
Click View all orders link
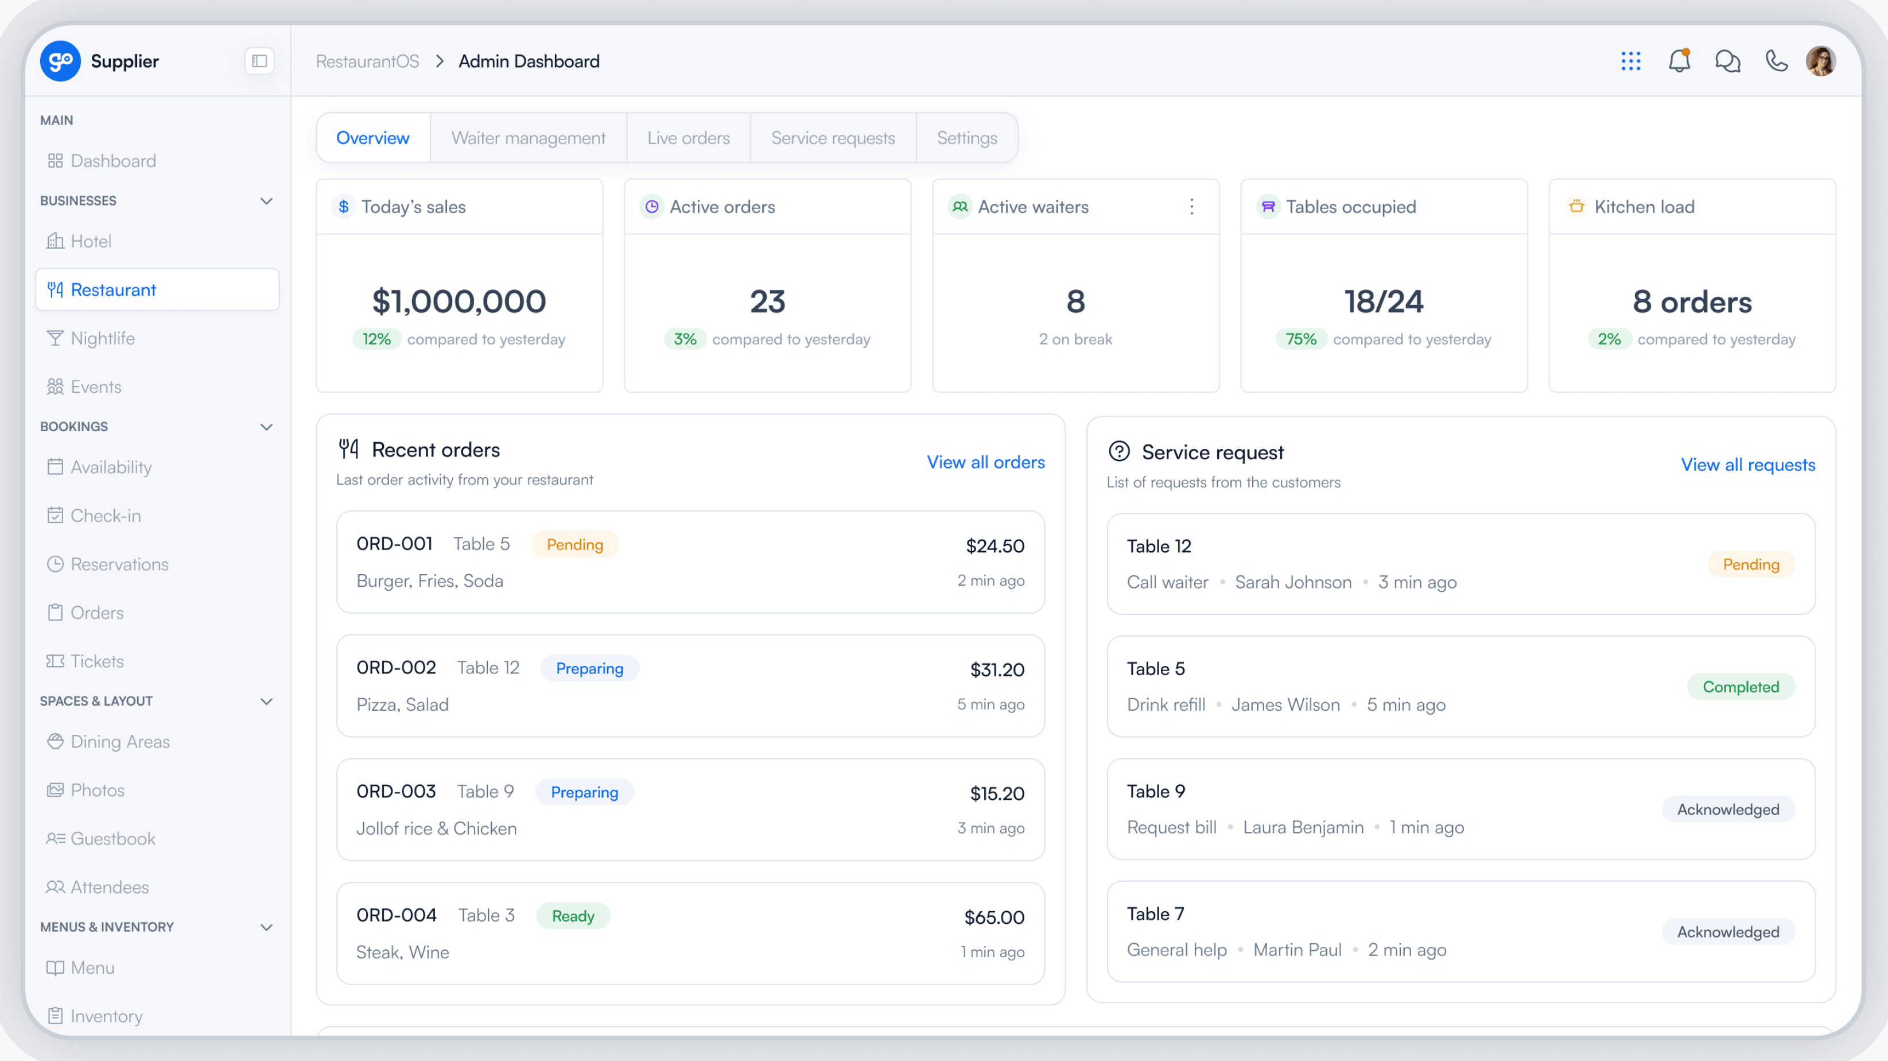(x=986, y=462)
